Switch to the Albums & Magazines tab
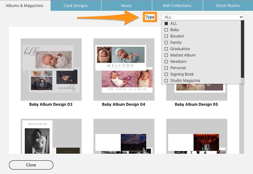The width and height of the screenshot is (253, 174). click(24, 6)
